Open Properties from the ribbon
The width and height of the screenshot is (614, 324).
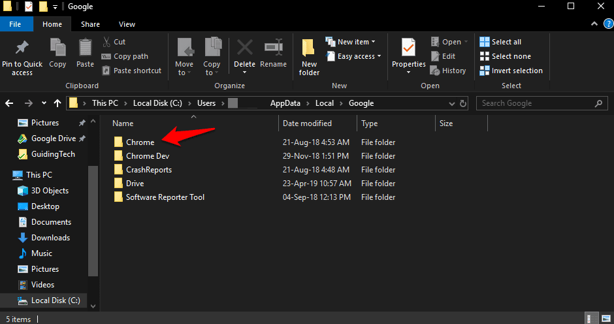(x=408, y=48)
